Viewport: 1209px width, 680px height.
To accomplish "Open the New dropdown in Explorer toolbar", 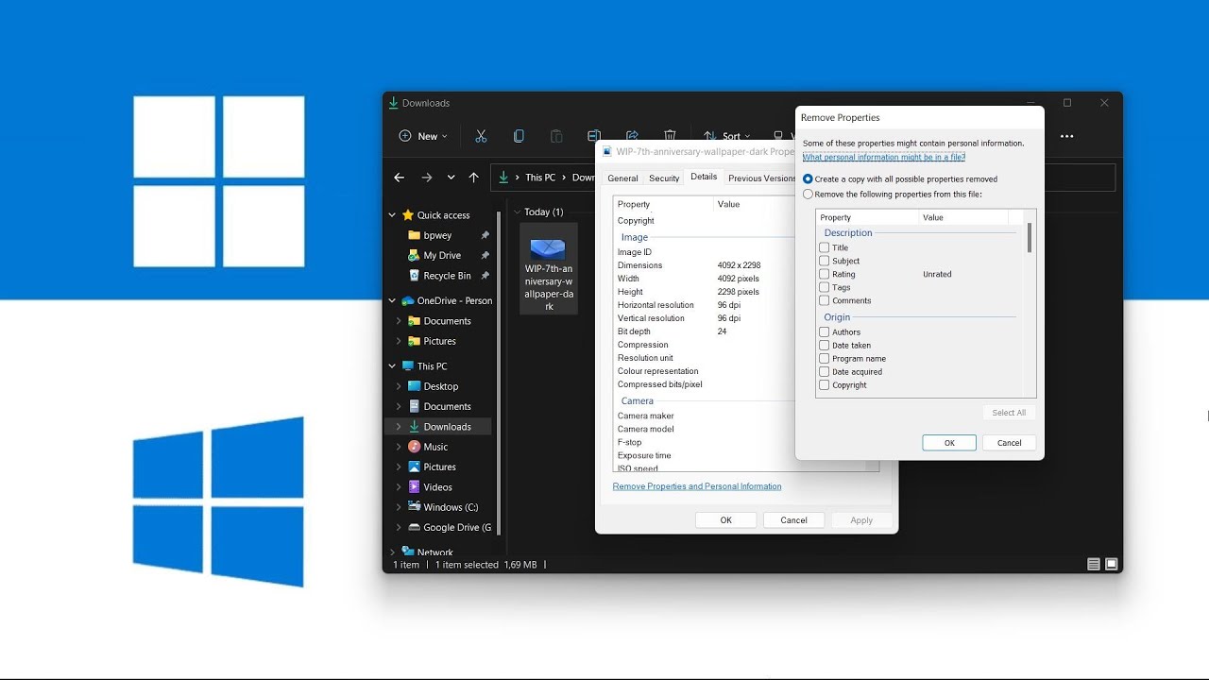I will [x=423, y=136].
